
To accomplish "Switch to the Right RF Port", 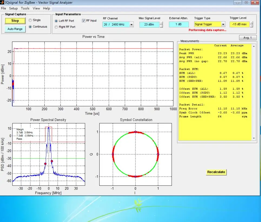I will (56, 27).
